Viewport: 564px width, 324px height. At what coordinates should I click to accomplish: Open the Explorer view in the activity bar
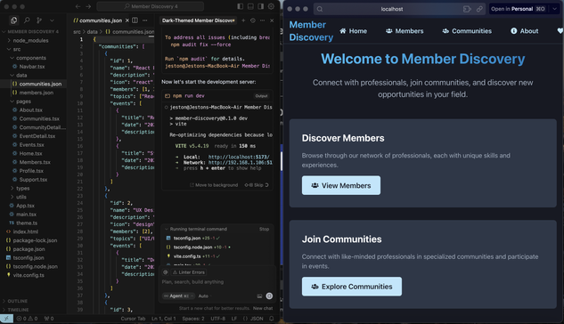pyautogui.click(x=13, y=20)
